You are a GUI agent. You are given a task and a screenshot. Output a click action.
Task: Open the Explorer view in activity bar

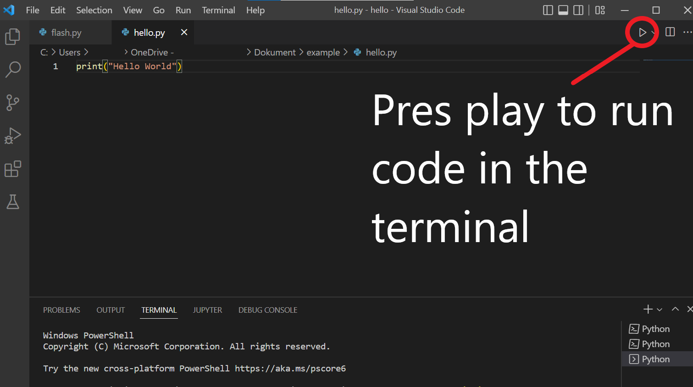13,37
